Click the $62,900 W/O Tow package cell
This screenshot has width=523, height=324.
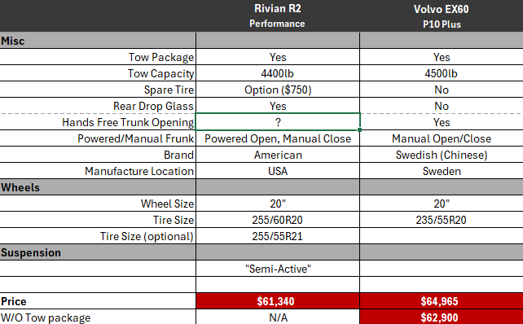pyautogui.click(x=442, y=317)
